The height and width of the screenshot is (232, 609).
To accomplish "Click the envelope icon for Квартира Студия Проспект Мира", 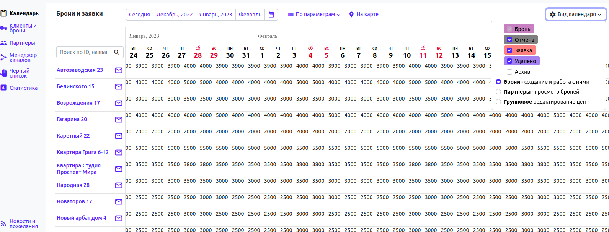I will [x=119, y=169].
